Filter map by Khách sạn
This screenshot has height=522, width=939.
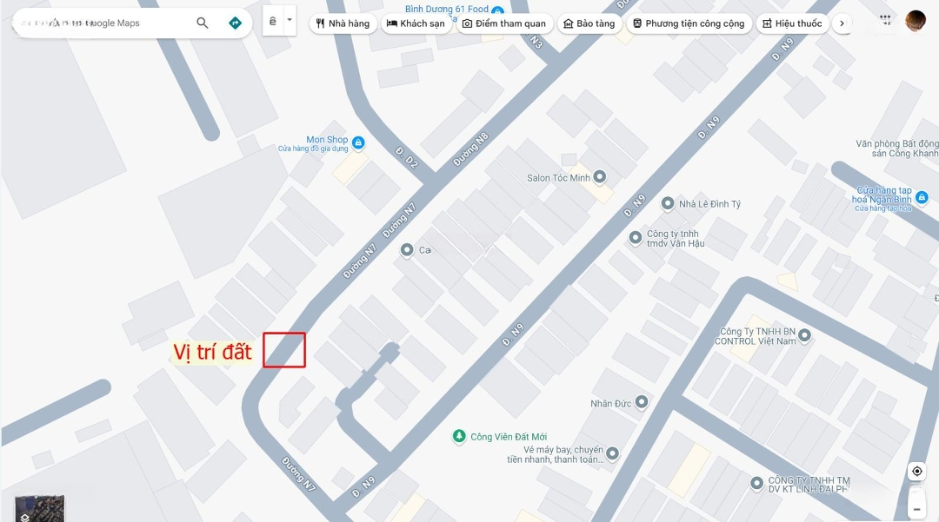[416, 23]
